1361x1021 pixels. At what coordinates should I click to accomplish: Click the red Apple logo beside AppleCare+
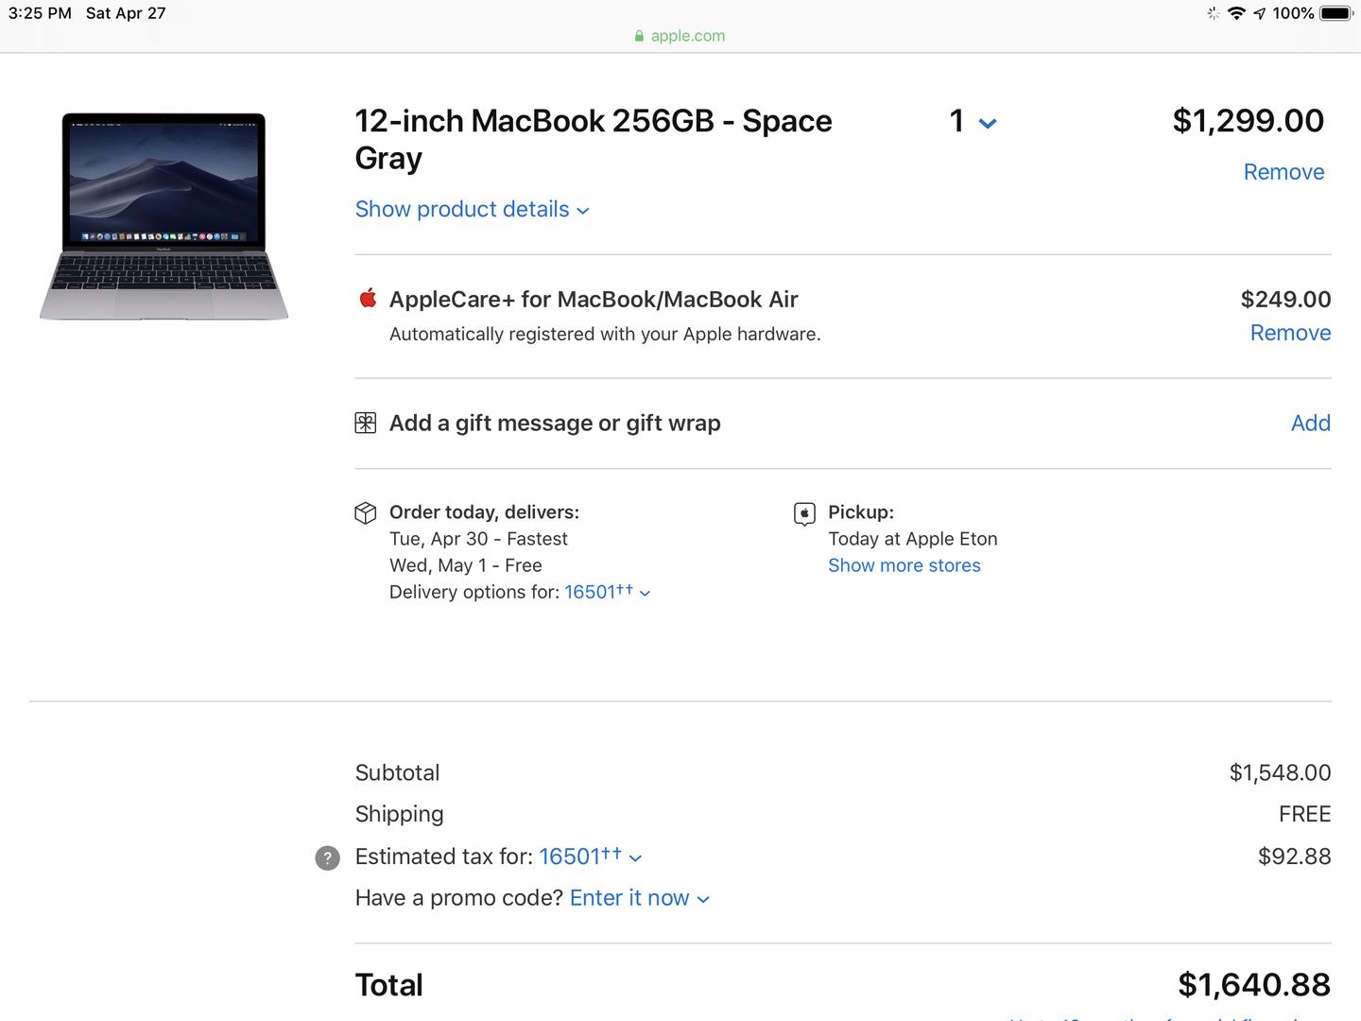pyautogui.click(x=368, y=299)
